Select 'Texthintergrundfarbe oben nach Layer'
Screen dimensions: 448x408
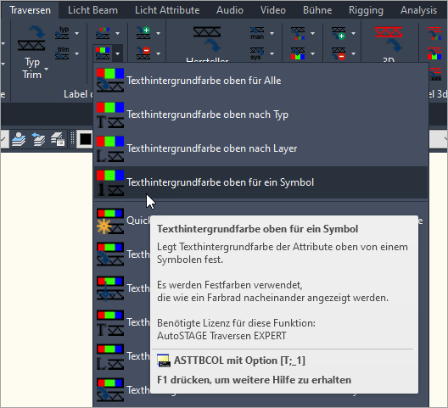point(260,148)
